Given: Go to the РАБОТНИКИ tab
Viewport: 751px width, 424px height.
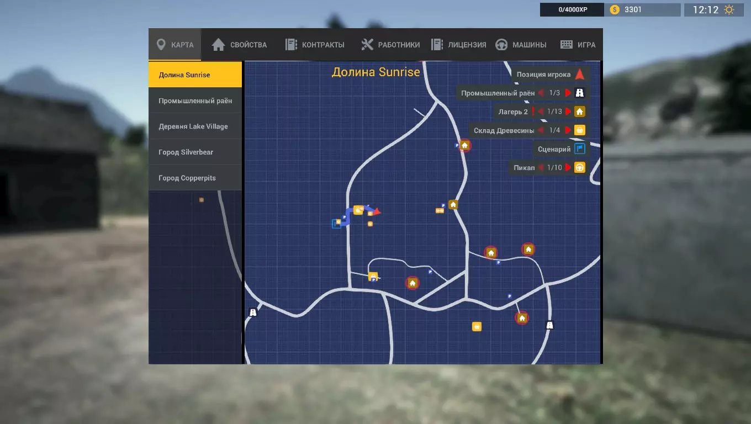Looking at the screenshot, I should tap(390, 45).
